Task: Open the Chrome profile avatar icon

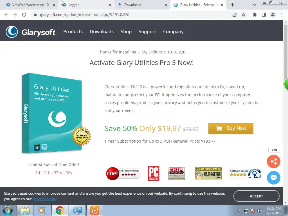Action: click(273, 15)
